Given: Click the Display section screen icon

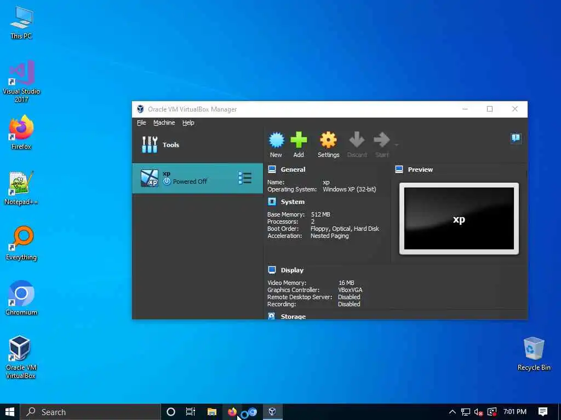Looking at the screenshot, I should [272, 270].
